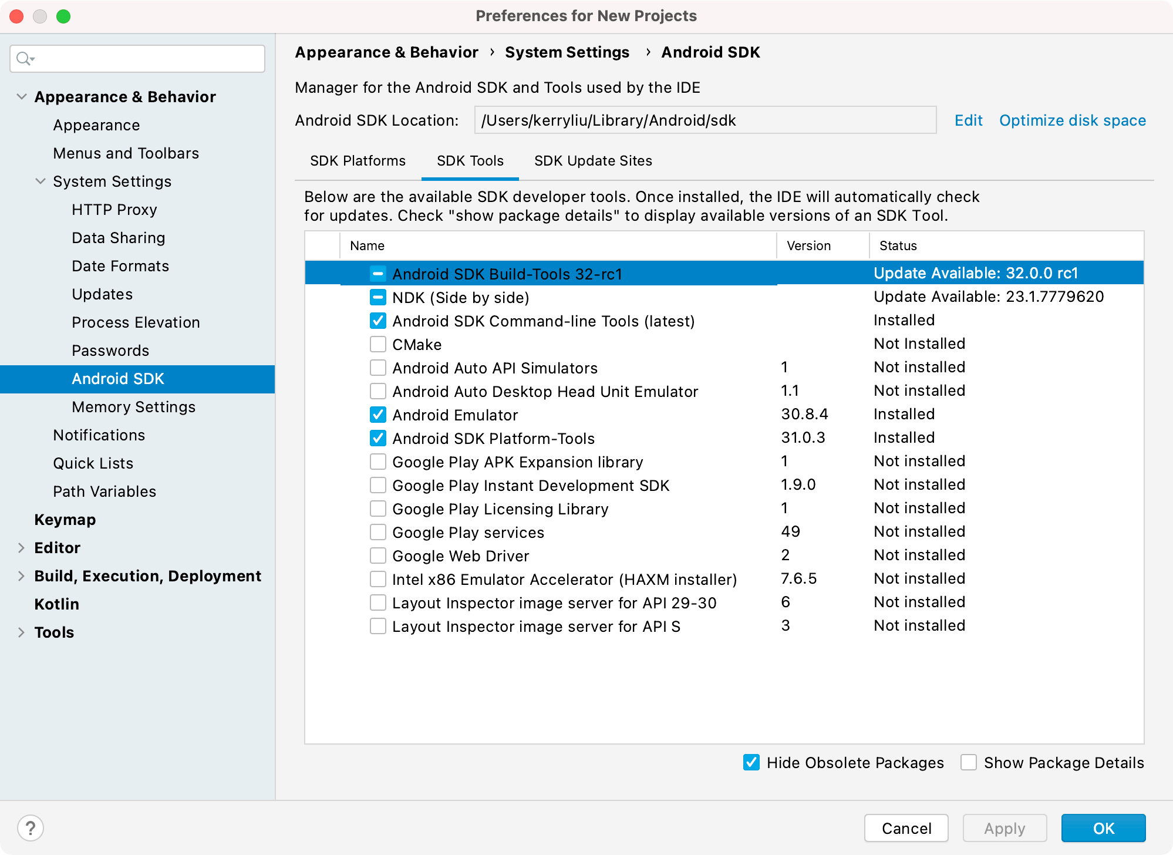
Task: Click the Android SDK Location path field
Action: coord(705,120)
